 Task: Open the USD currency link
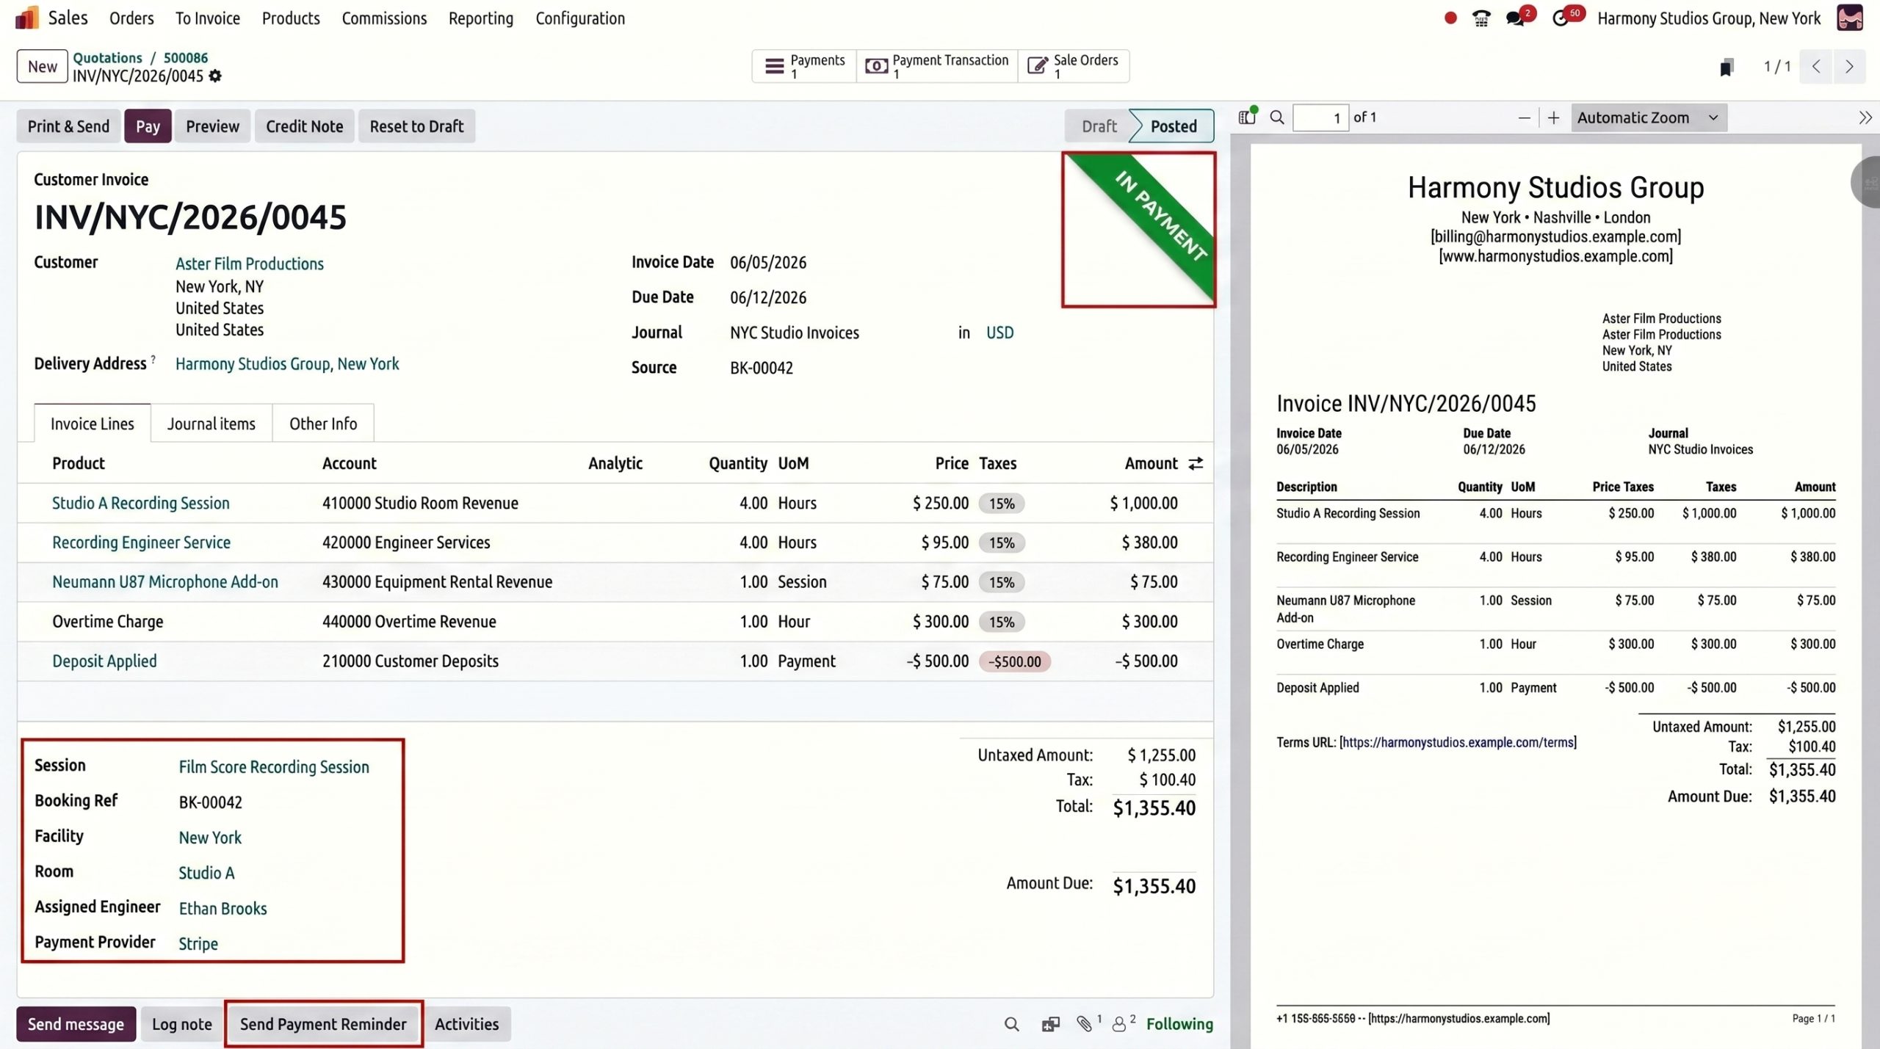click(x=999, y=333)
